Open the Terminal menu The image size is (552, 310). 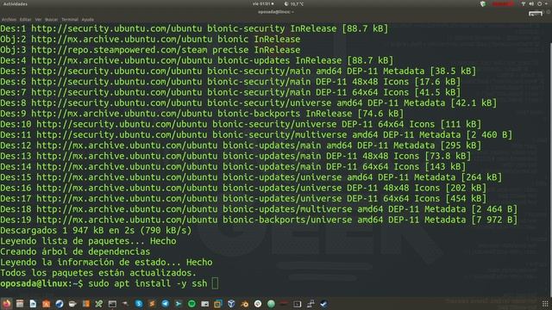coord(70,20)
